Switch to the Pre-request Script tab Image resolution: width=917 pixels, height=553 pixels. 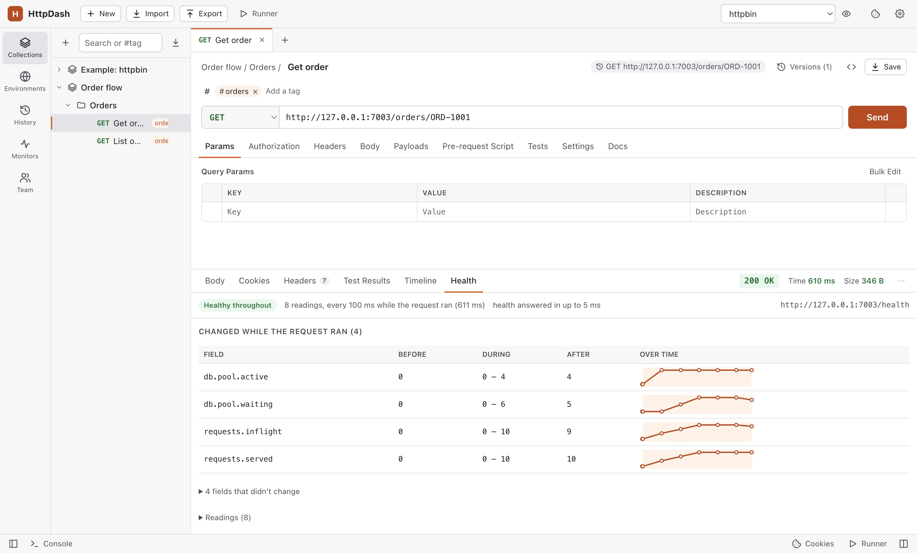click(478, 146)
